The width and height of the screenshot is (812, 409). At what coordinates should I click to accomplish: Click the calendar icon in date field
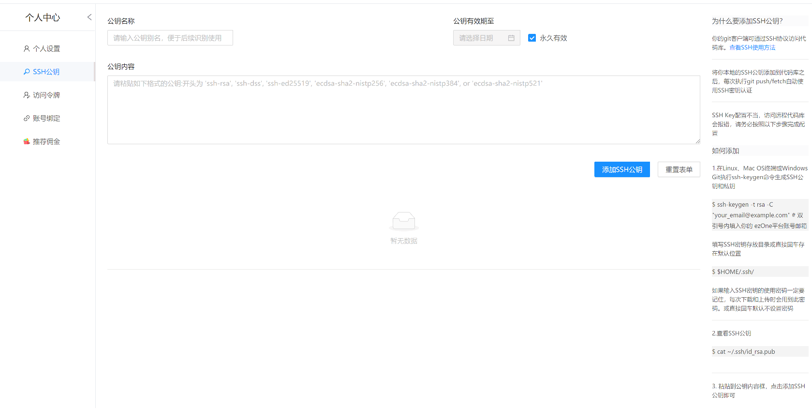tap(511, 38)
